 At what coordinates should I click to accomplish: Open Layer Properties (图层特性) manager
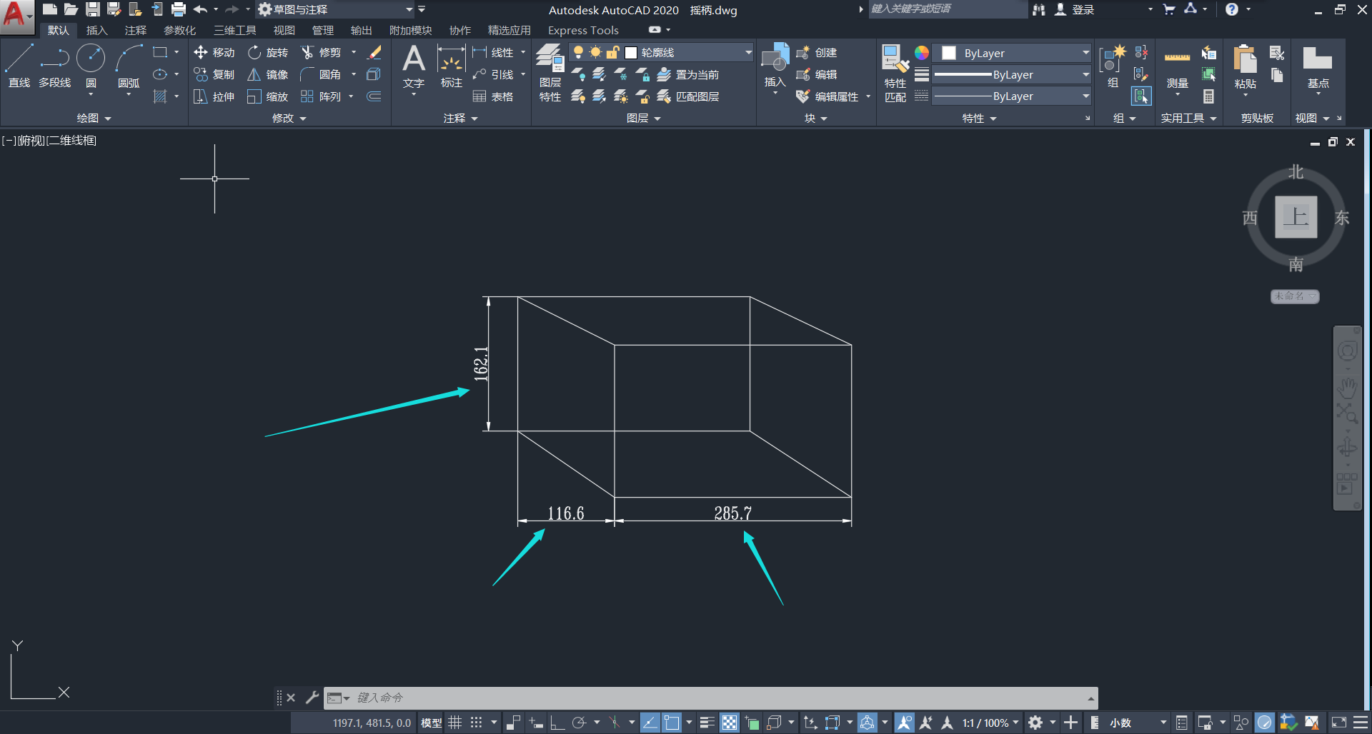pyautogui.click(x=550, y=73)
